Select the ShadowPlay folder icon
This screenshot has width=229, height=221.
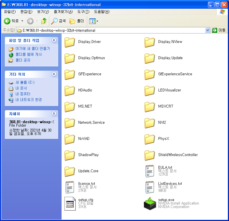pos(70,155)
